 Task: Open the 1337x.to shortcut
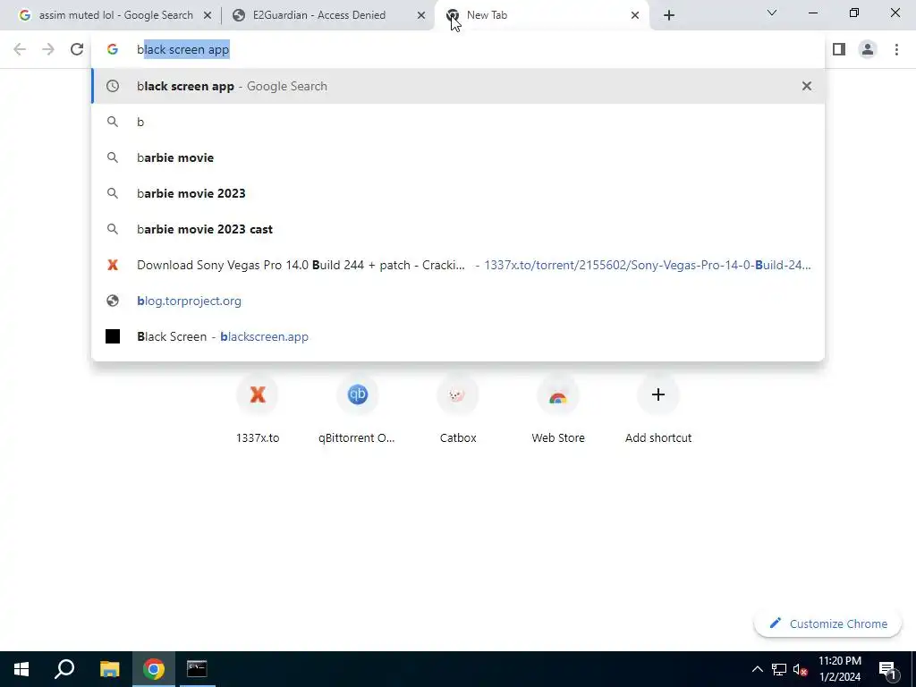click(257, 409)
